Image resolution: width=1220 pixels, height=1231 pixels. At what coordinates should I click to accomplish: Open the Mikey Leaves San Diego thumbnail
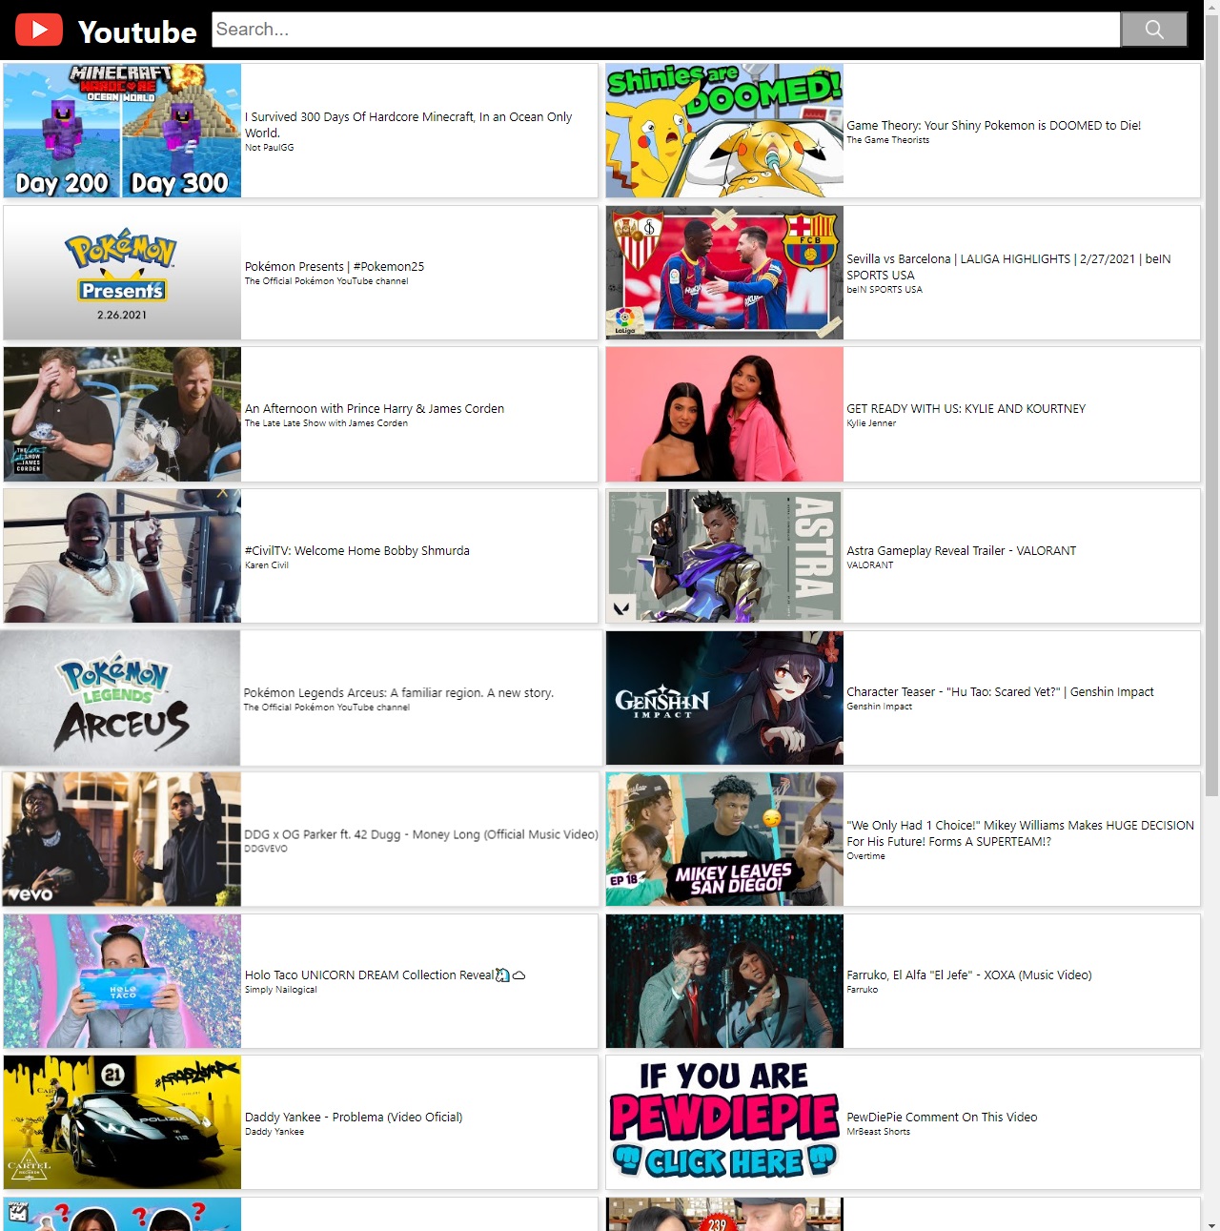[724, 839]
